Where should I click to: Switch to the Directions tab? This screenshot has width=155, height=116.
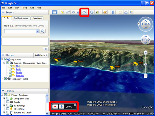click(x=37, y=18)
